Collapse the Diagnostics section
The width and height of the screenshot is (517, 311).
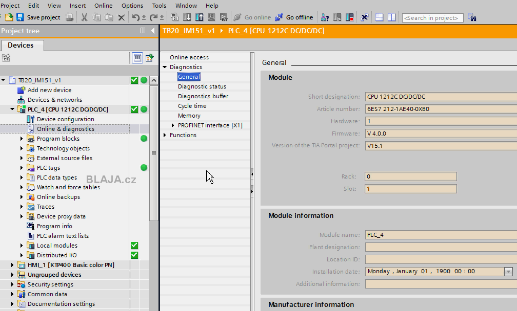click(165, 67)
